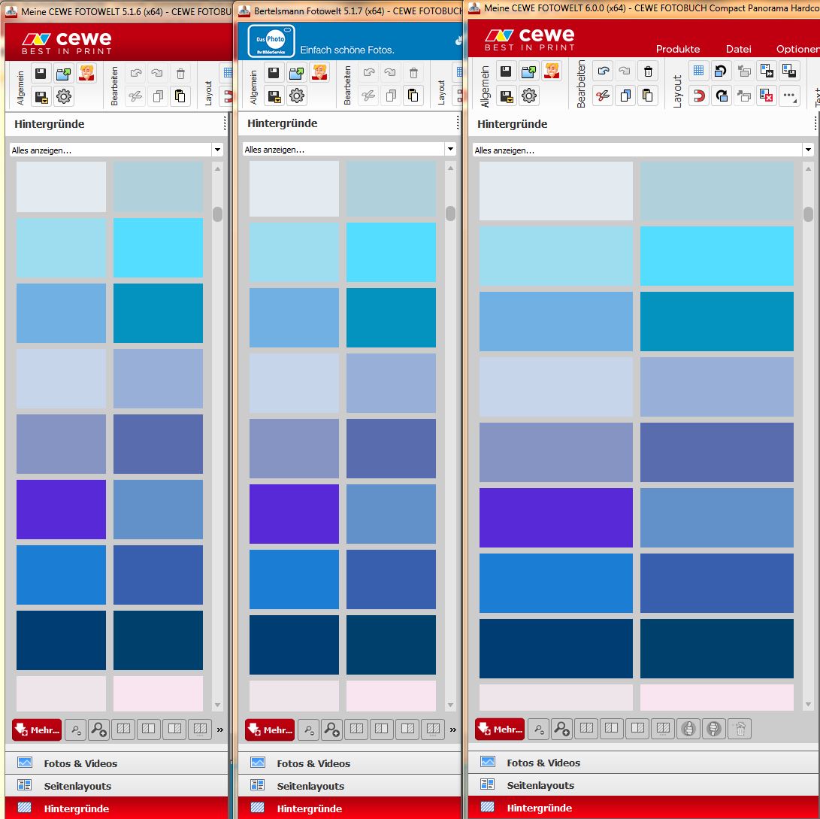This screenshot has width=820, height=819.
Task: Open project folder icon in the 5.1.6 window
Action: [64, 73]
